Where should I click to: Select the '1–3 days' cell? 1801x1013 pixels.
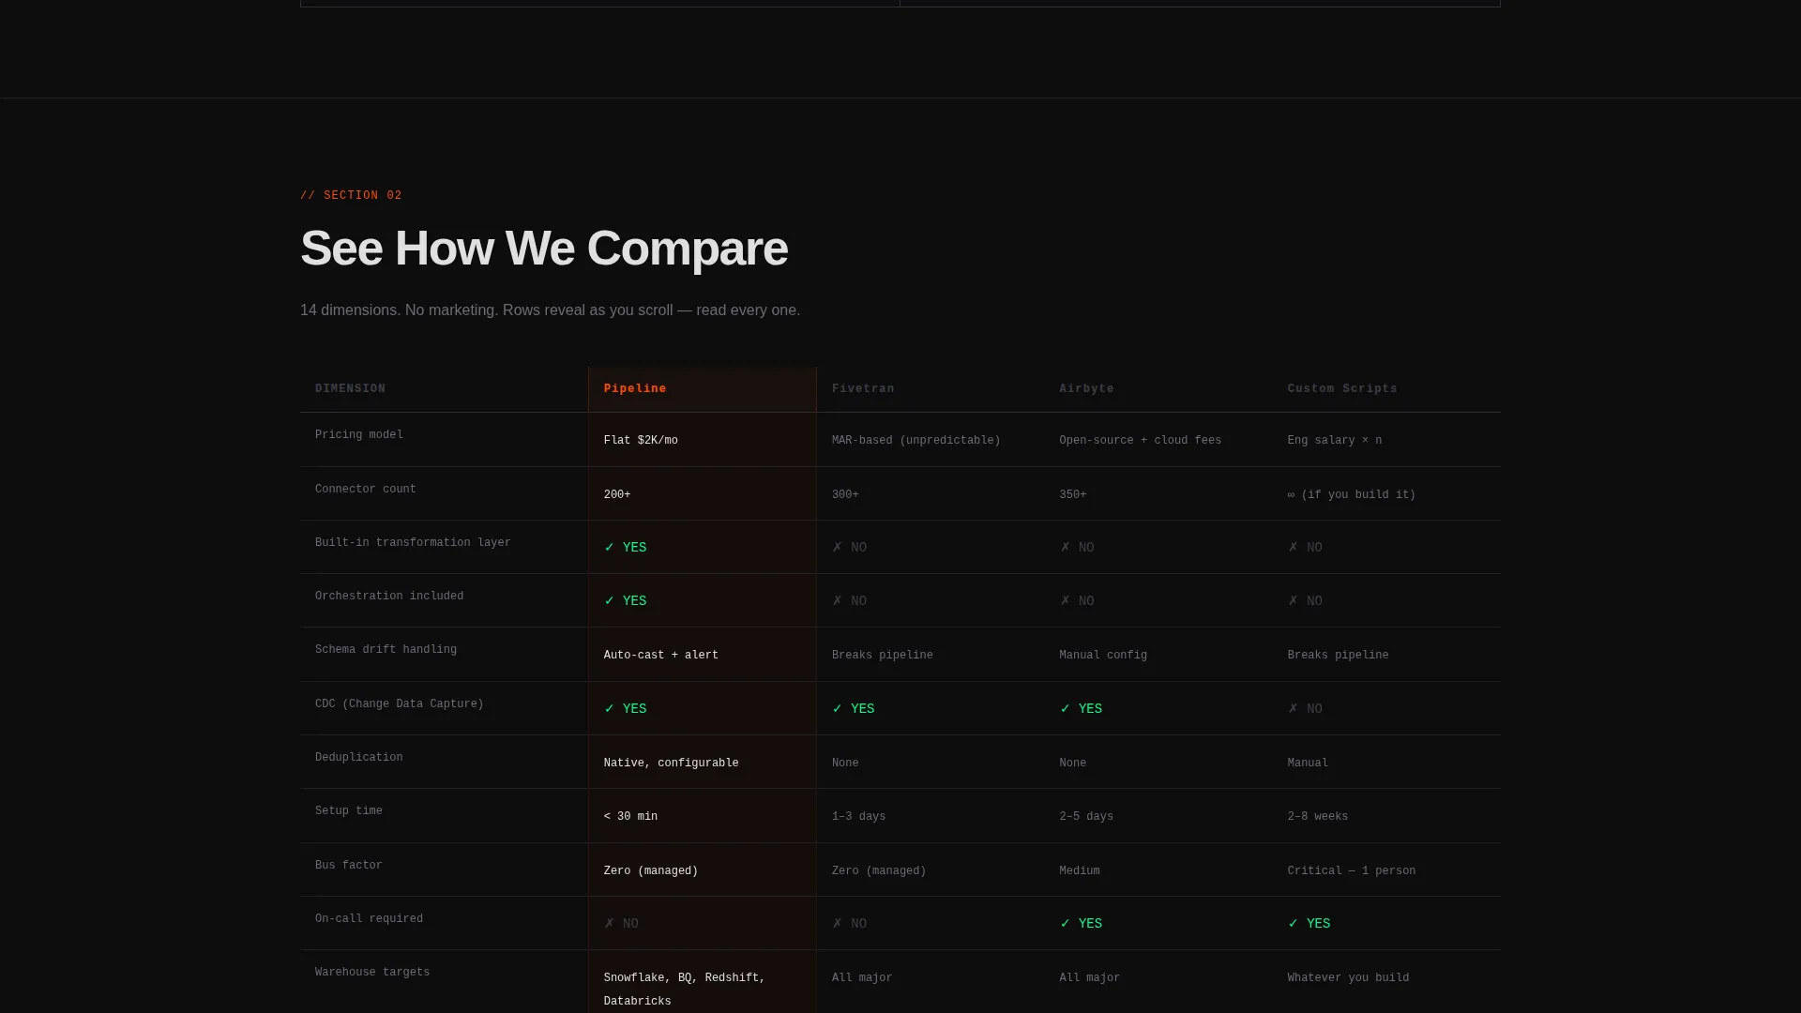(859, 816)
